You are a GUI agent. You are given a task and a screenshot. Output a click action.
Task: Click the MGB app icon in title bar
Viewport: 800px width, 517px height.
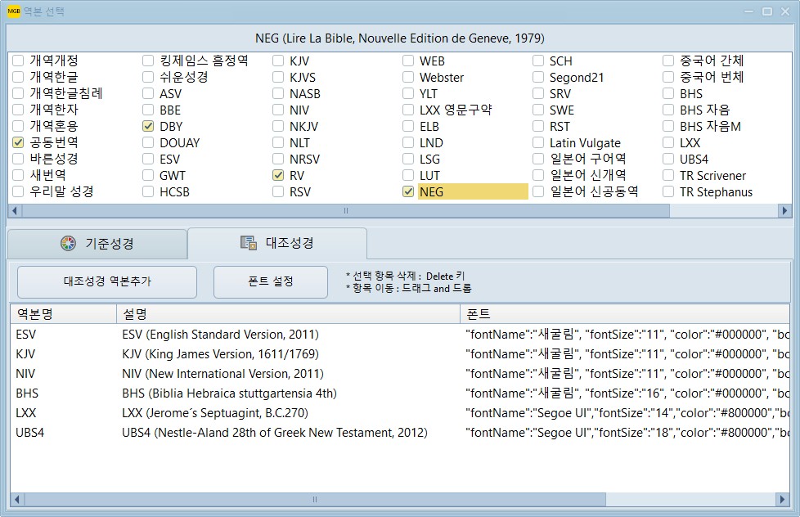coord(14,11)
